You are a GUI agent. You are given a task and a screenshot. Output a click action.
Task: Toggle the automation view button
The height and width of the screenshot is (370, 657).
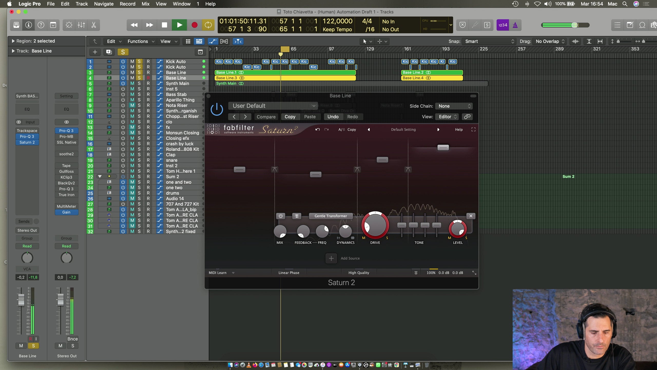point(212,41)
